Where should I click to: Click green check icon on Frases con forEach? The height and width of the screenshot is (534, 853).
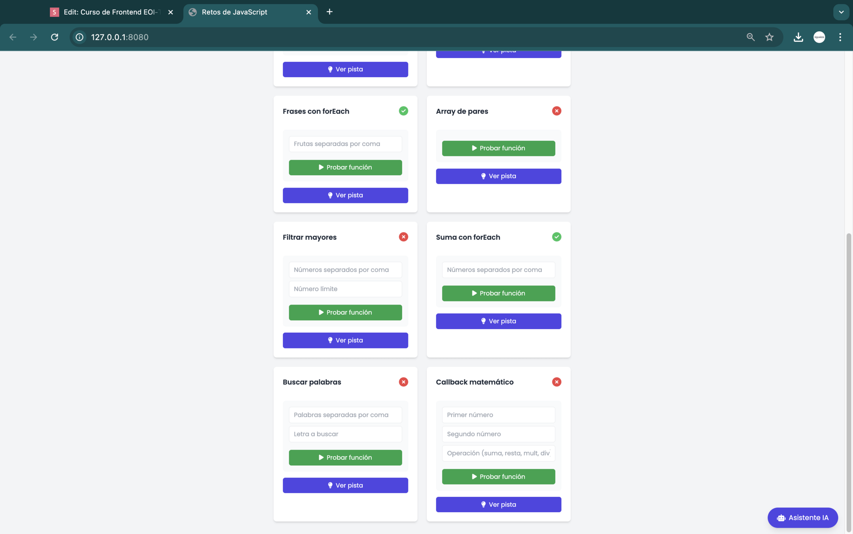pos(403,111)
